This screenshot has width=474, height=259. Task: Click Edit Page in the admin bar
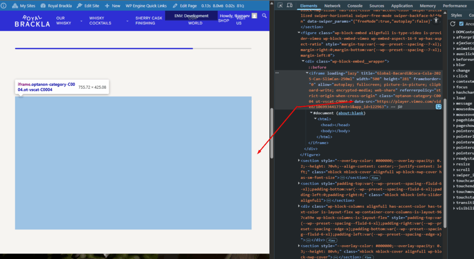tap(185, 6)
